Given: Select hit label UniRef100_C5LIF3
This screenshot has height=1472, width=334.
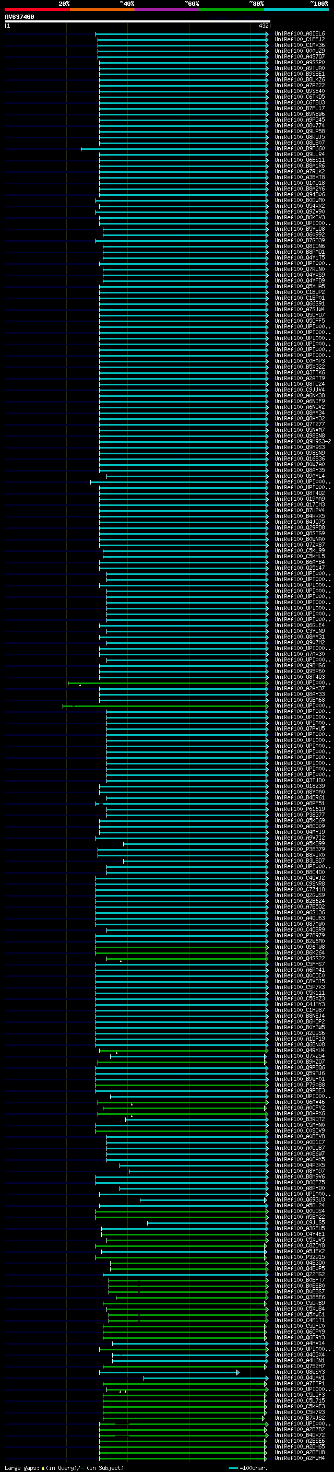Looking at the screenshot, I should pyautogui.click(x=299, y=1395).
